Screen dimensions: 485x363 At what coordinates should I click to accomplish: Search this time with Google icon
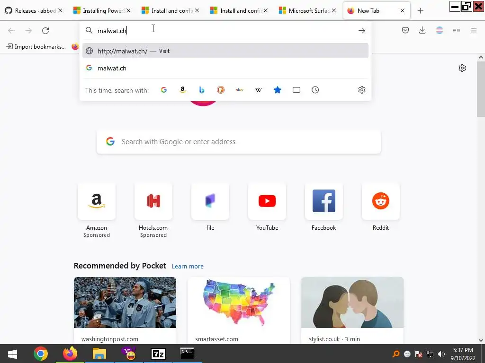[163, 90]
